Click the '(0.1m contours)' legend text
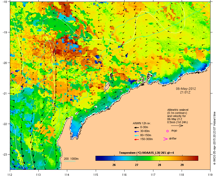 click(177, 113)
